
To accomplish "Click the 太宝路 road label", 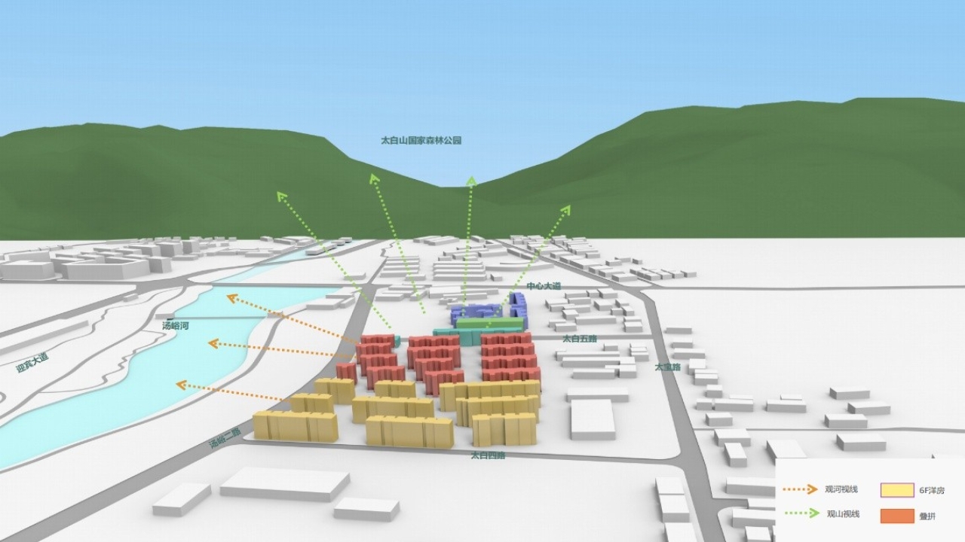I will pyautogui.click(x=667, y=367).
